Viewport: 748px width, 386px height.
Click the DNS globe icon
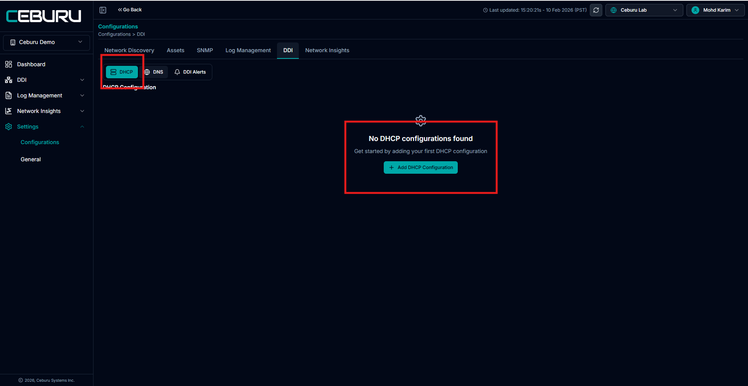coord(147,72)
